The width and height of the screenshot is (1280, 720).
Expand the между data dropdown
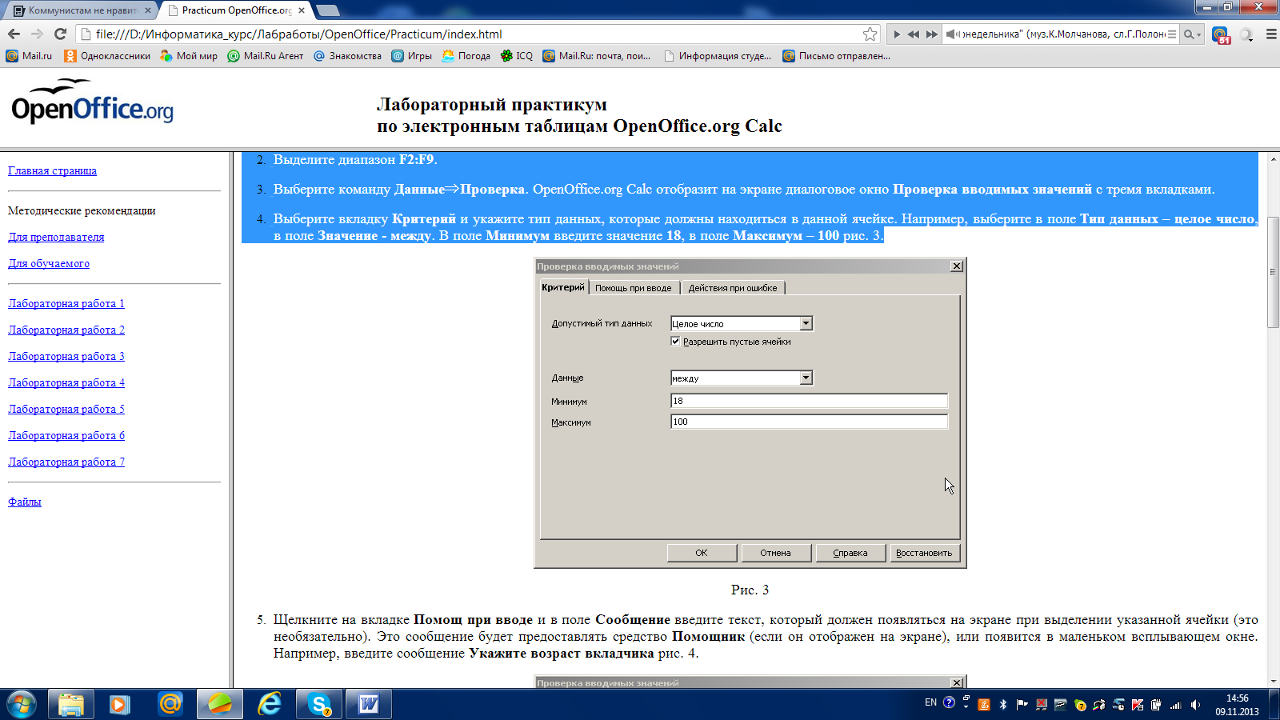[806, 378]
